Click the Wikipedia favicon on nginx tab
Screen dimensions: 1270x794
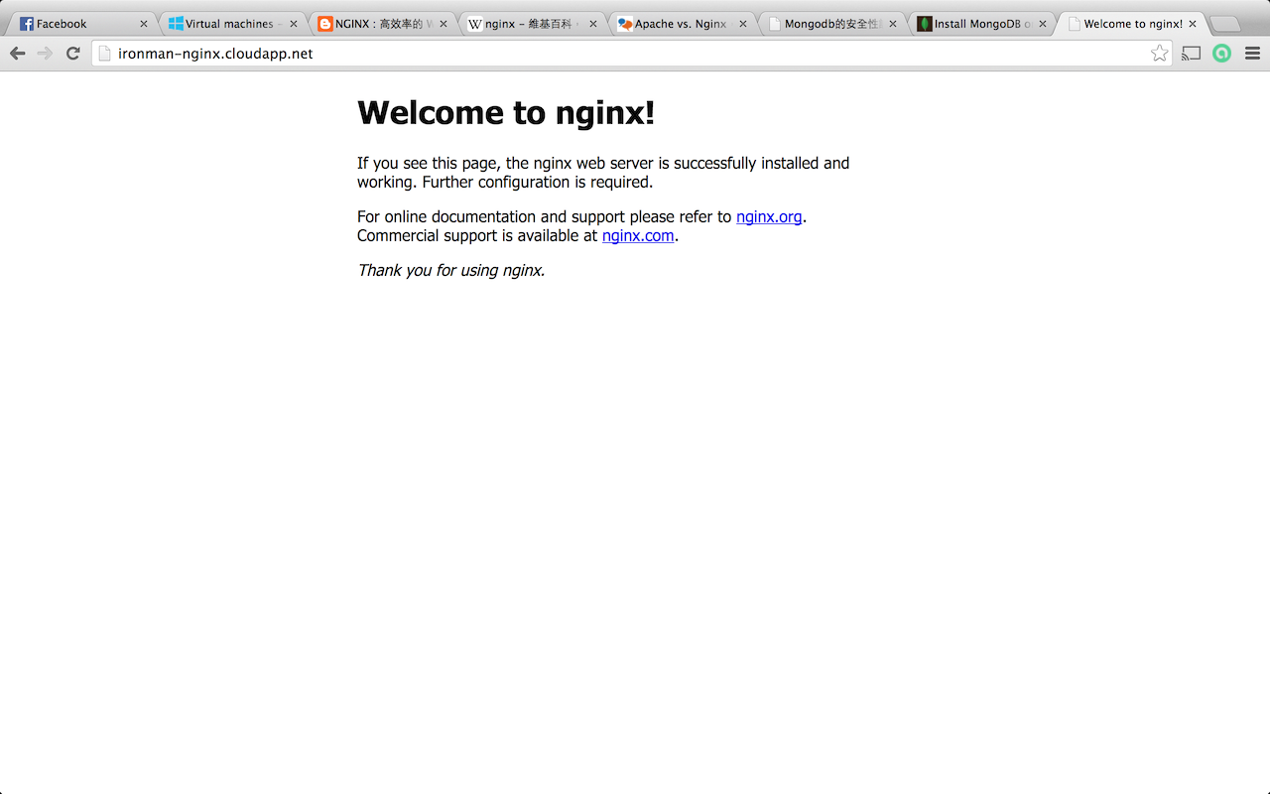pos(475,24)
